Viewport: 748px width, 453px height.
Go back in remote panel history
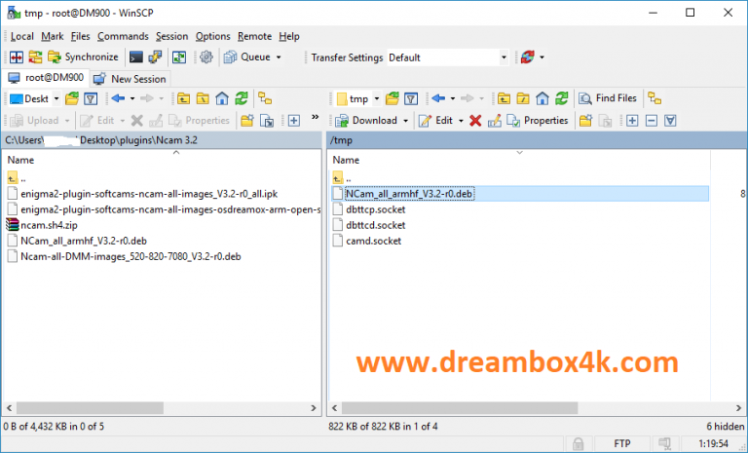(x=438, y=98)
